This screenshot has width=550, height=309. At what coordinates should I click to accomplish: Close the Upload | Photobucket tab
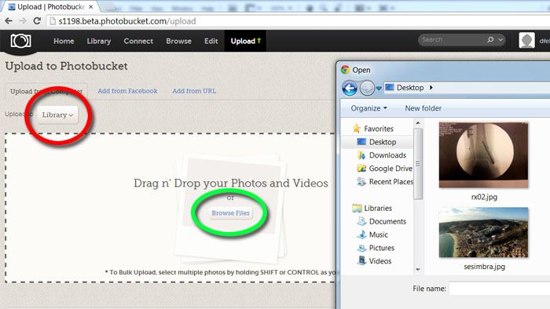(x=91, y=6)
